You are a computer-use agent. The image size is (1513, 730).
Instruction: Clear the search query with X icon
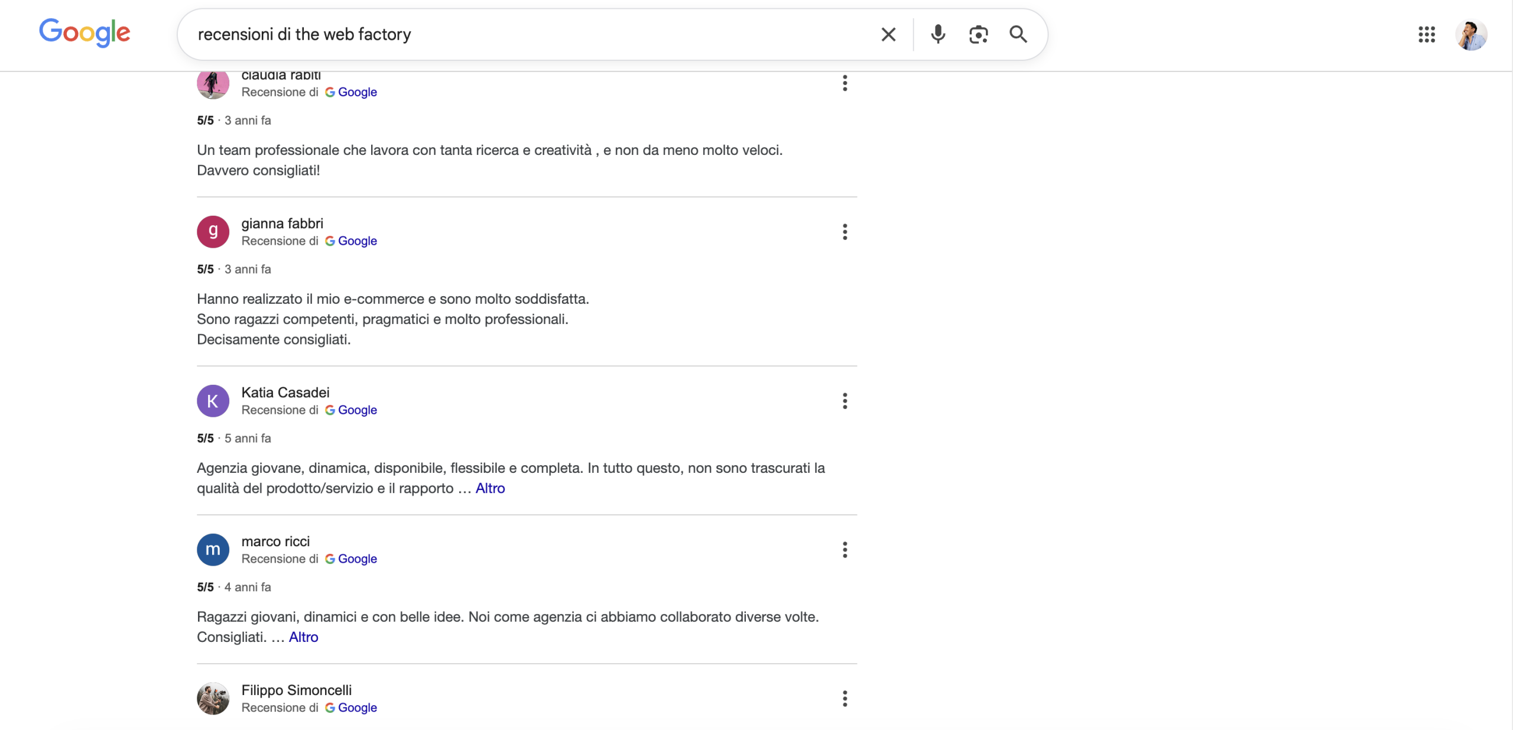click(888, 34)
